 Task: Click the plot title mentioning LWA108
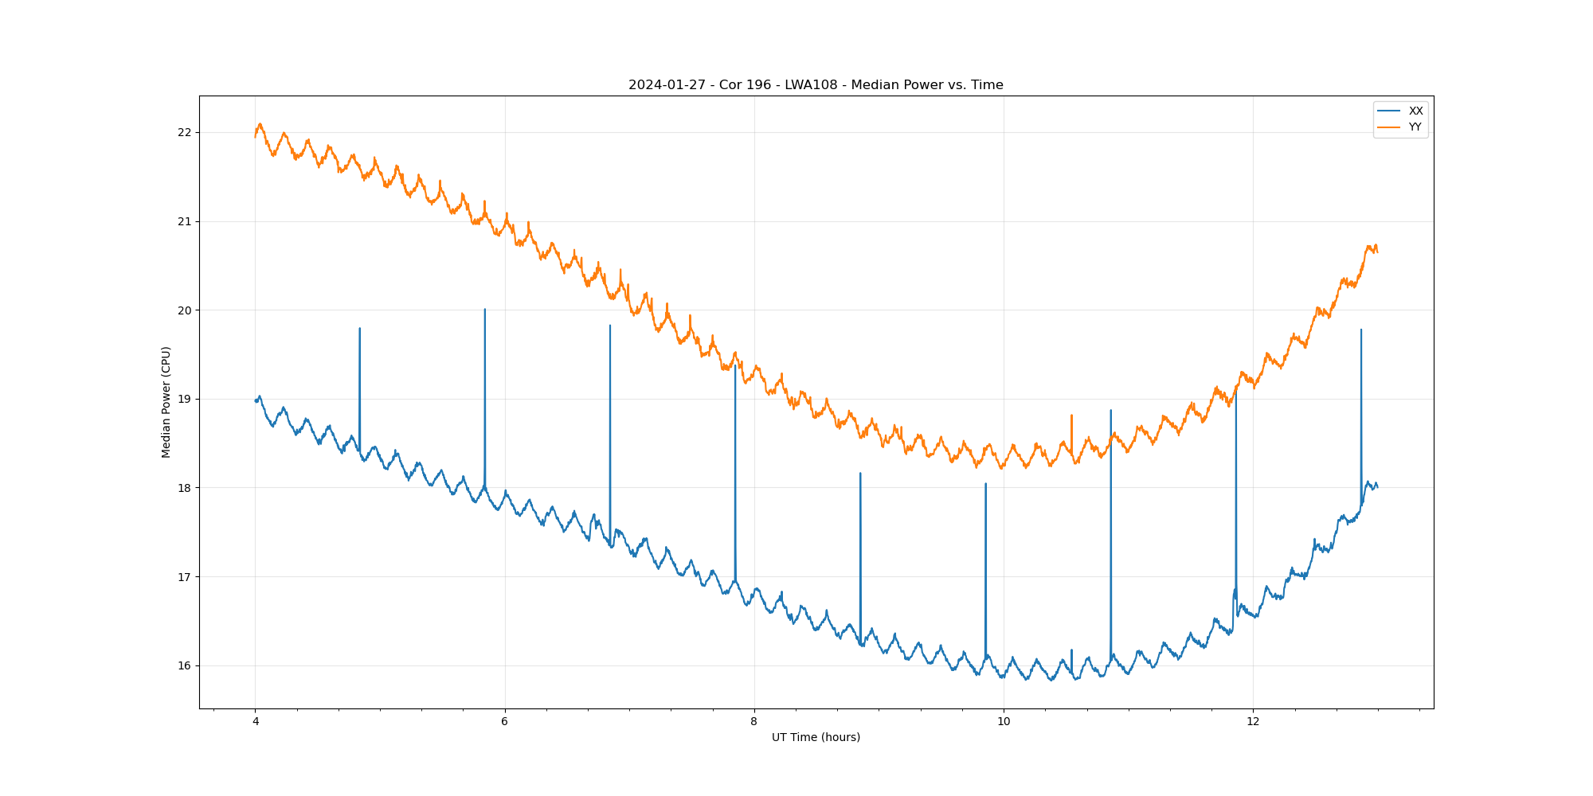tap(816, 85)
